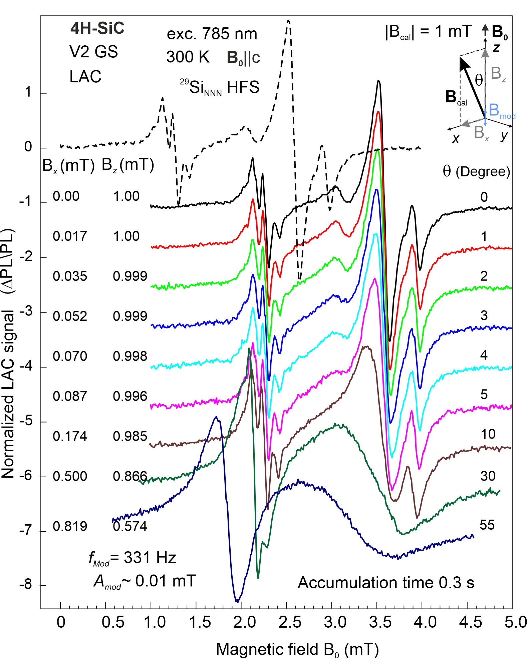Select the "Normalized LAC signal" y-axis title
The width and height of the screenshot is (527, 659).
pyautogui.click(x=8, y=394)
